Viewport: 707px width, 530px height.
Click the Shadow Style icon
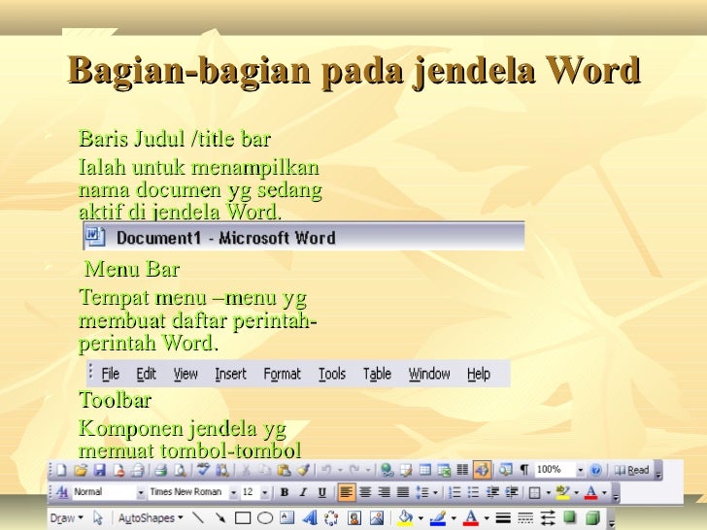tap(570, 517)
